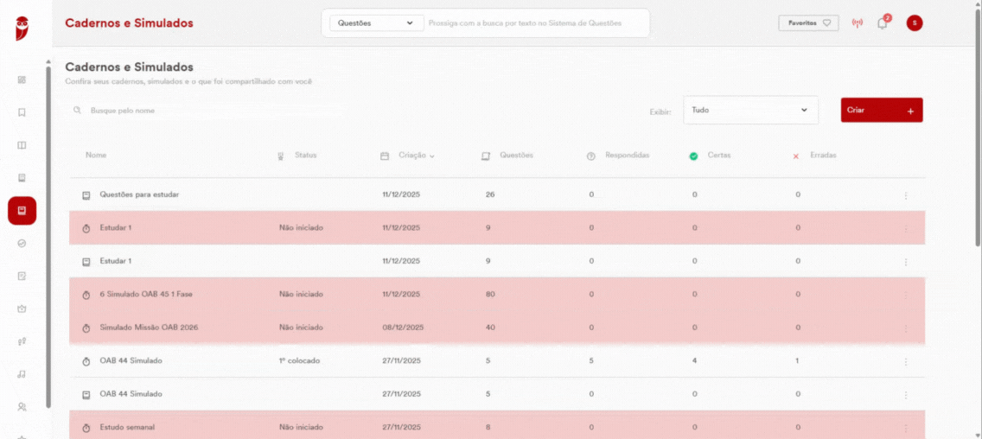Click the owl logo in sidebar

[x=22, y=29]
